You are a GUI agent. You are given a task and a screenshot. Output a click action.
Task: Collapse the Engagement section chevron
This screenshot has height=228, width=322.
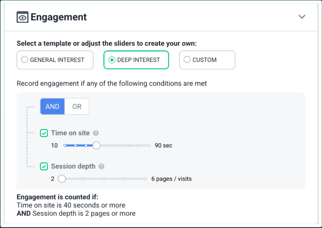click(x=302, y=17)
